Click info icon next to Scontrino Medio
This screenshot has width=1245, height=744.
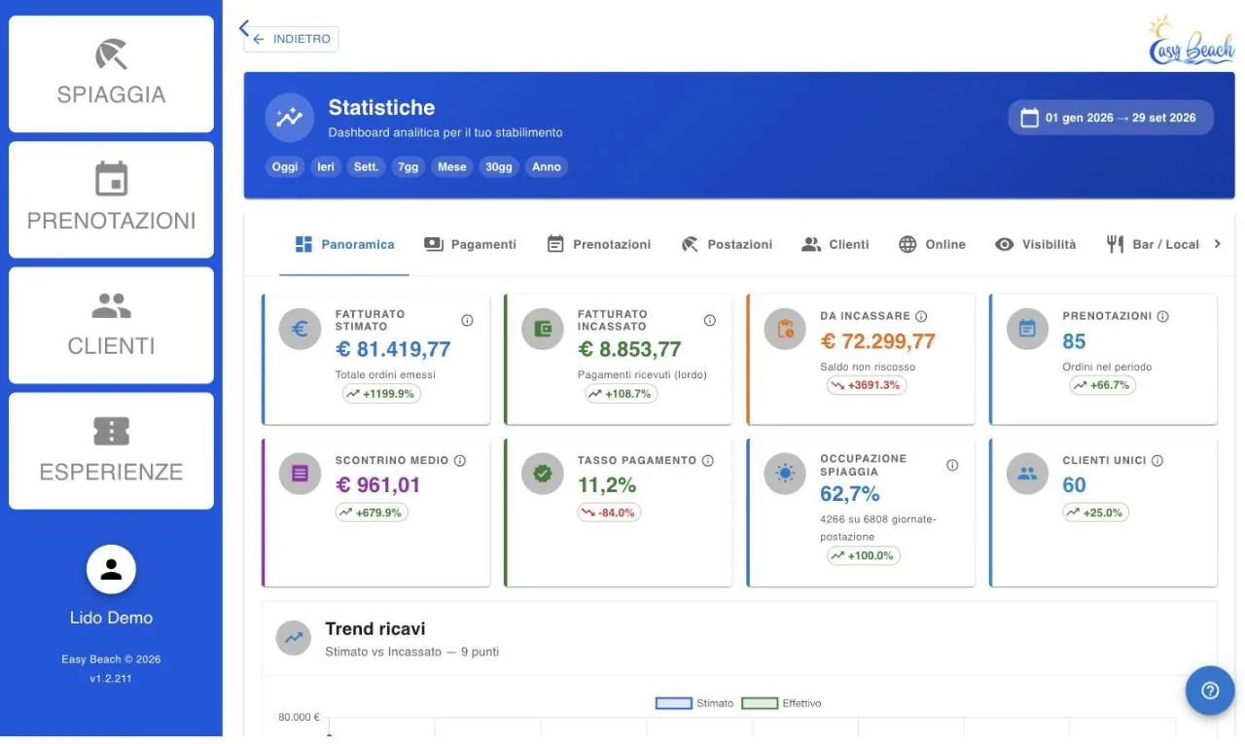[x=460, y=460]
